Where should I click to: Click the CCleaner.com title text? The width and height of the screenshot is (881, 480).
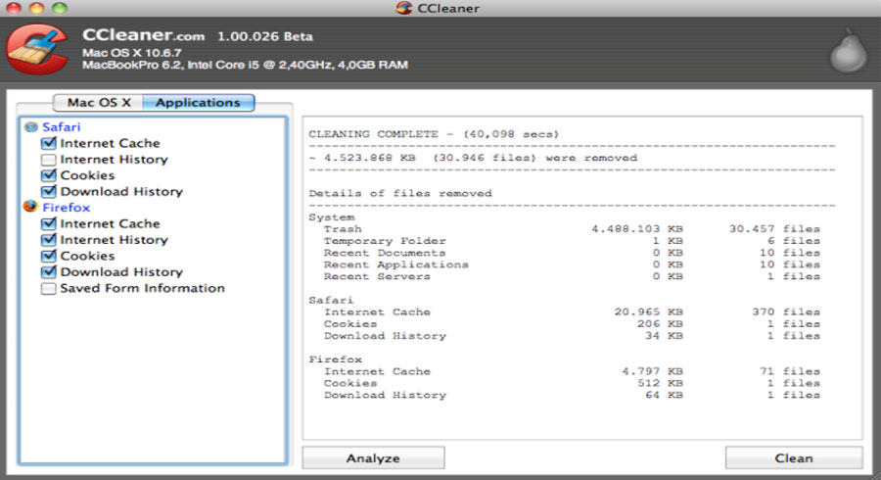pos(143,35)
